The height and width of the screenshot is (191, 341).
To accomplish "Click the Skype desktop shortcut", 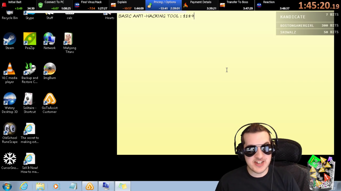I will pyautogui.click(x=30, y=15).
